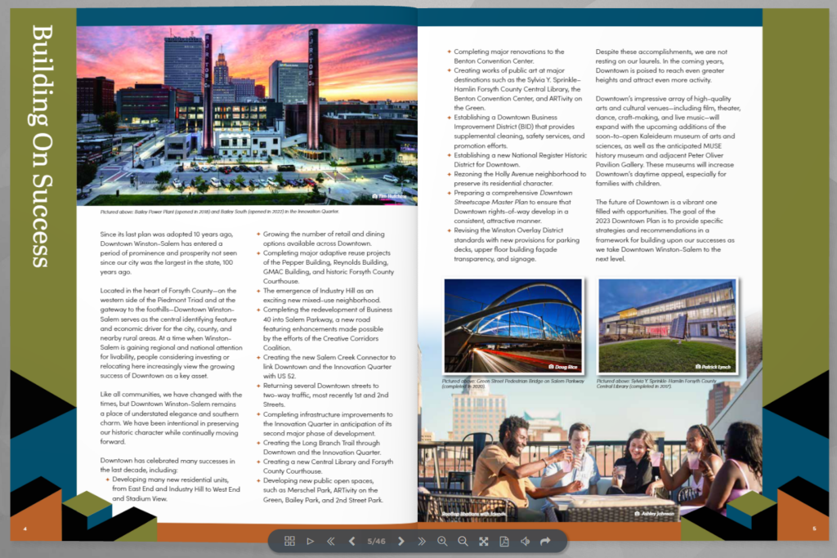
Task: Start autoplay of the flipbook
Action: 310,541
